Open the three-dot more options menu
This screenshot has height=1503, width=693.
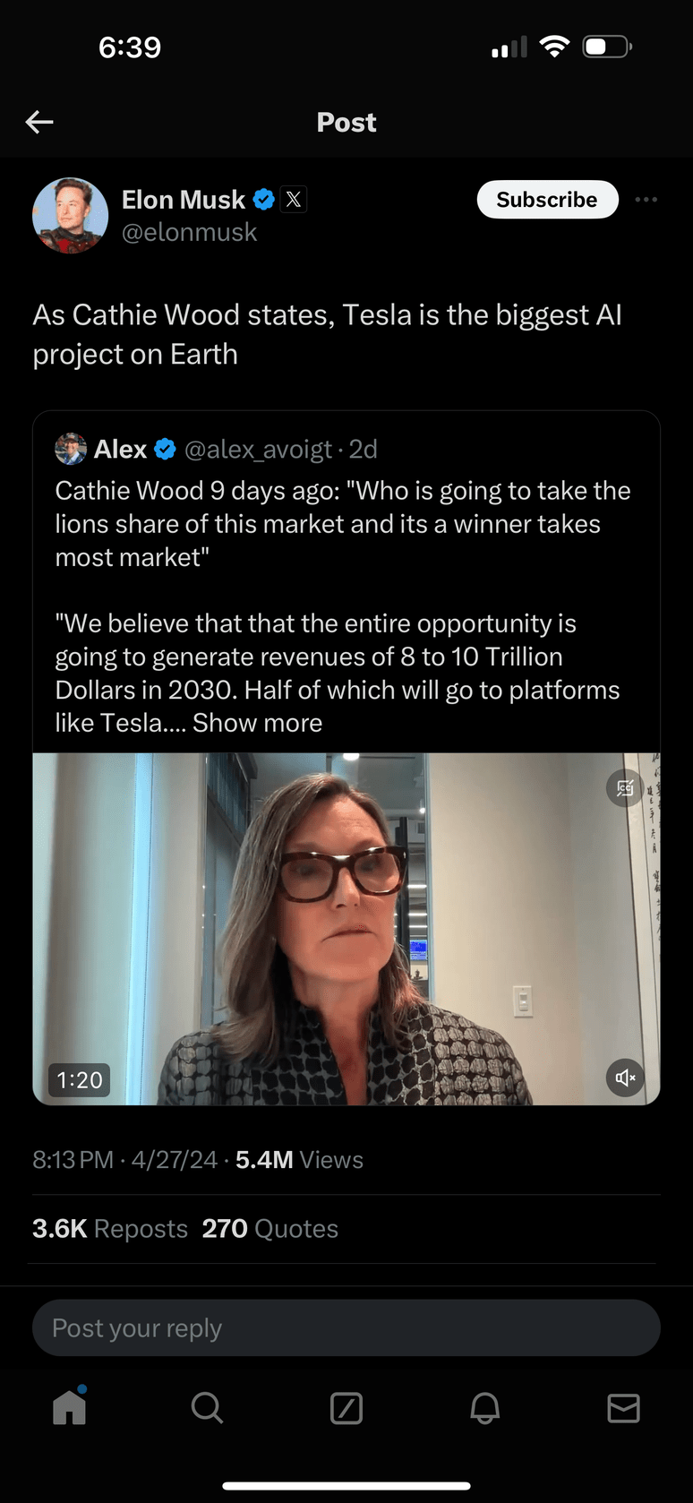coord(646,199)
